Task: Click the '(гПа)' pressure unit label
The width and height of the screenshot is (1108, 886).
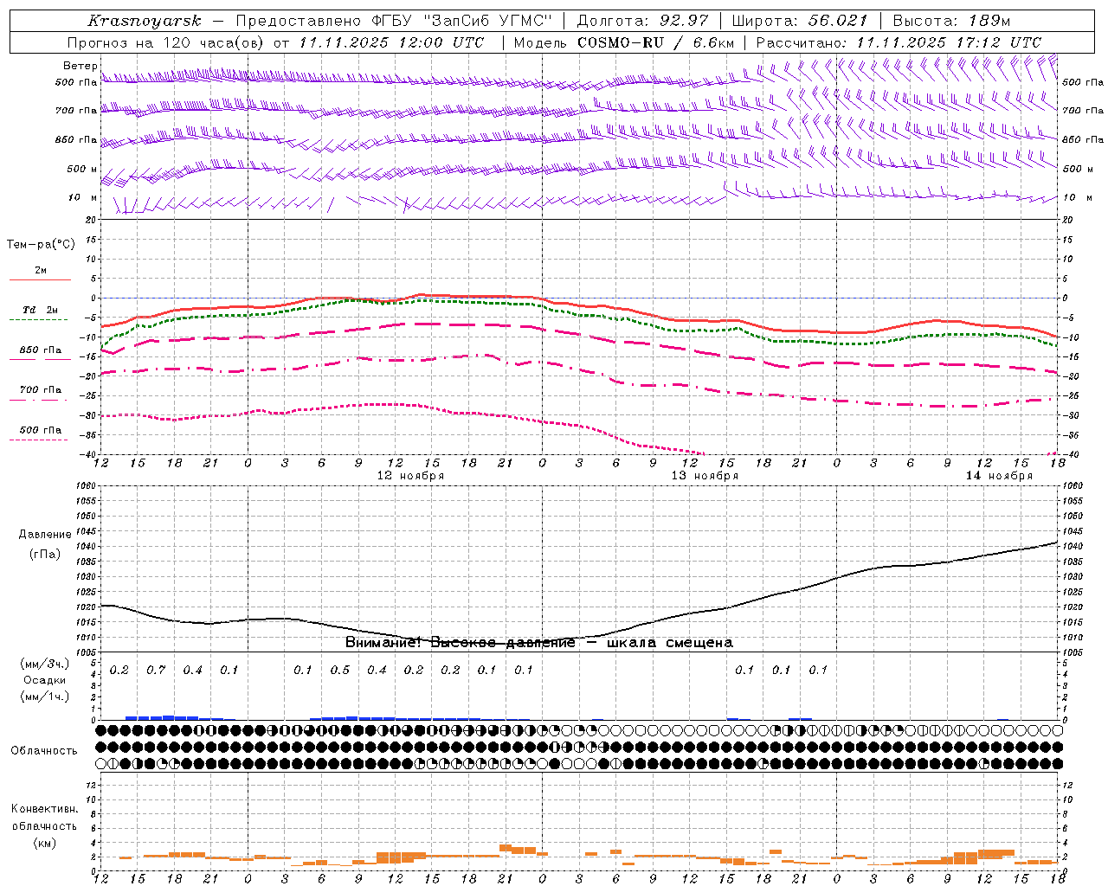Action: [45, 554]
